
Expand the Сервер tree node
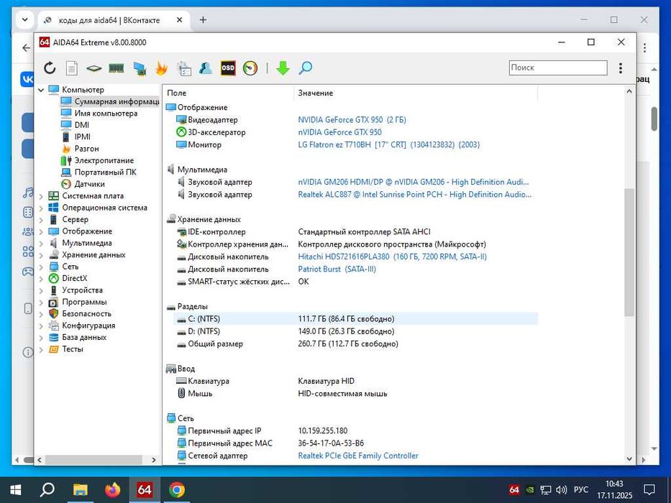(41, 219)
